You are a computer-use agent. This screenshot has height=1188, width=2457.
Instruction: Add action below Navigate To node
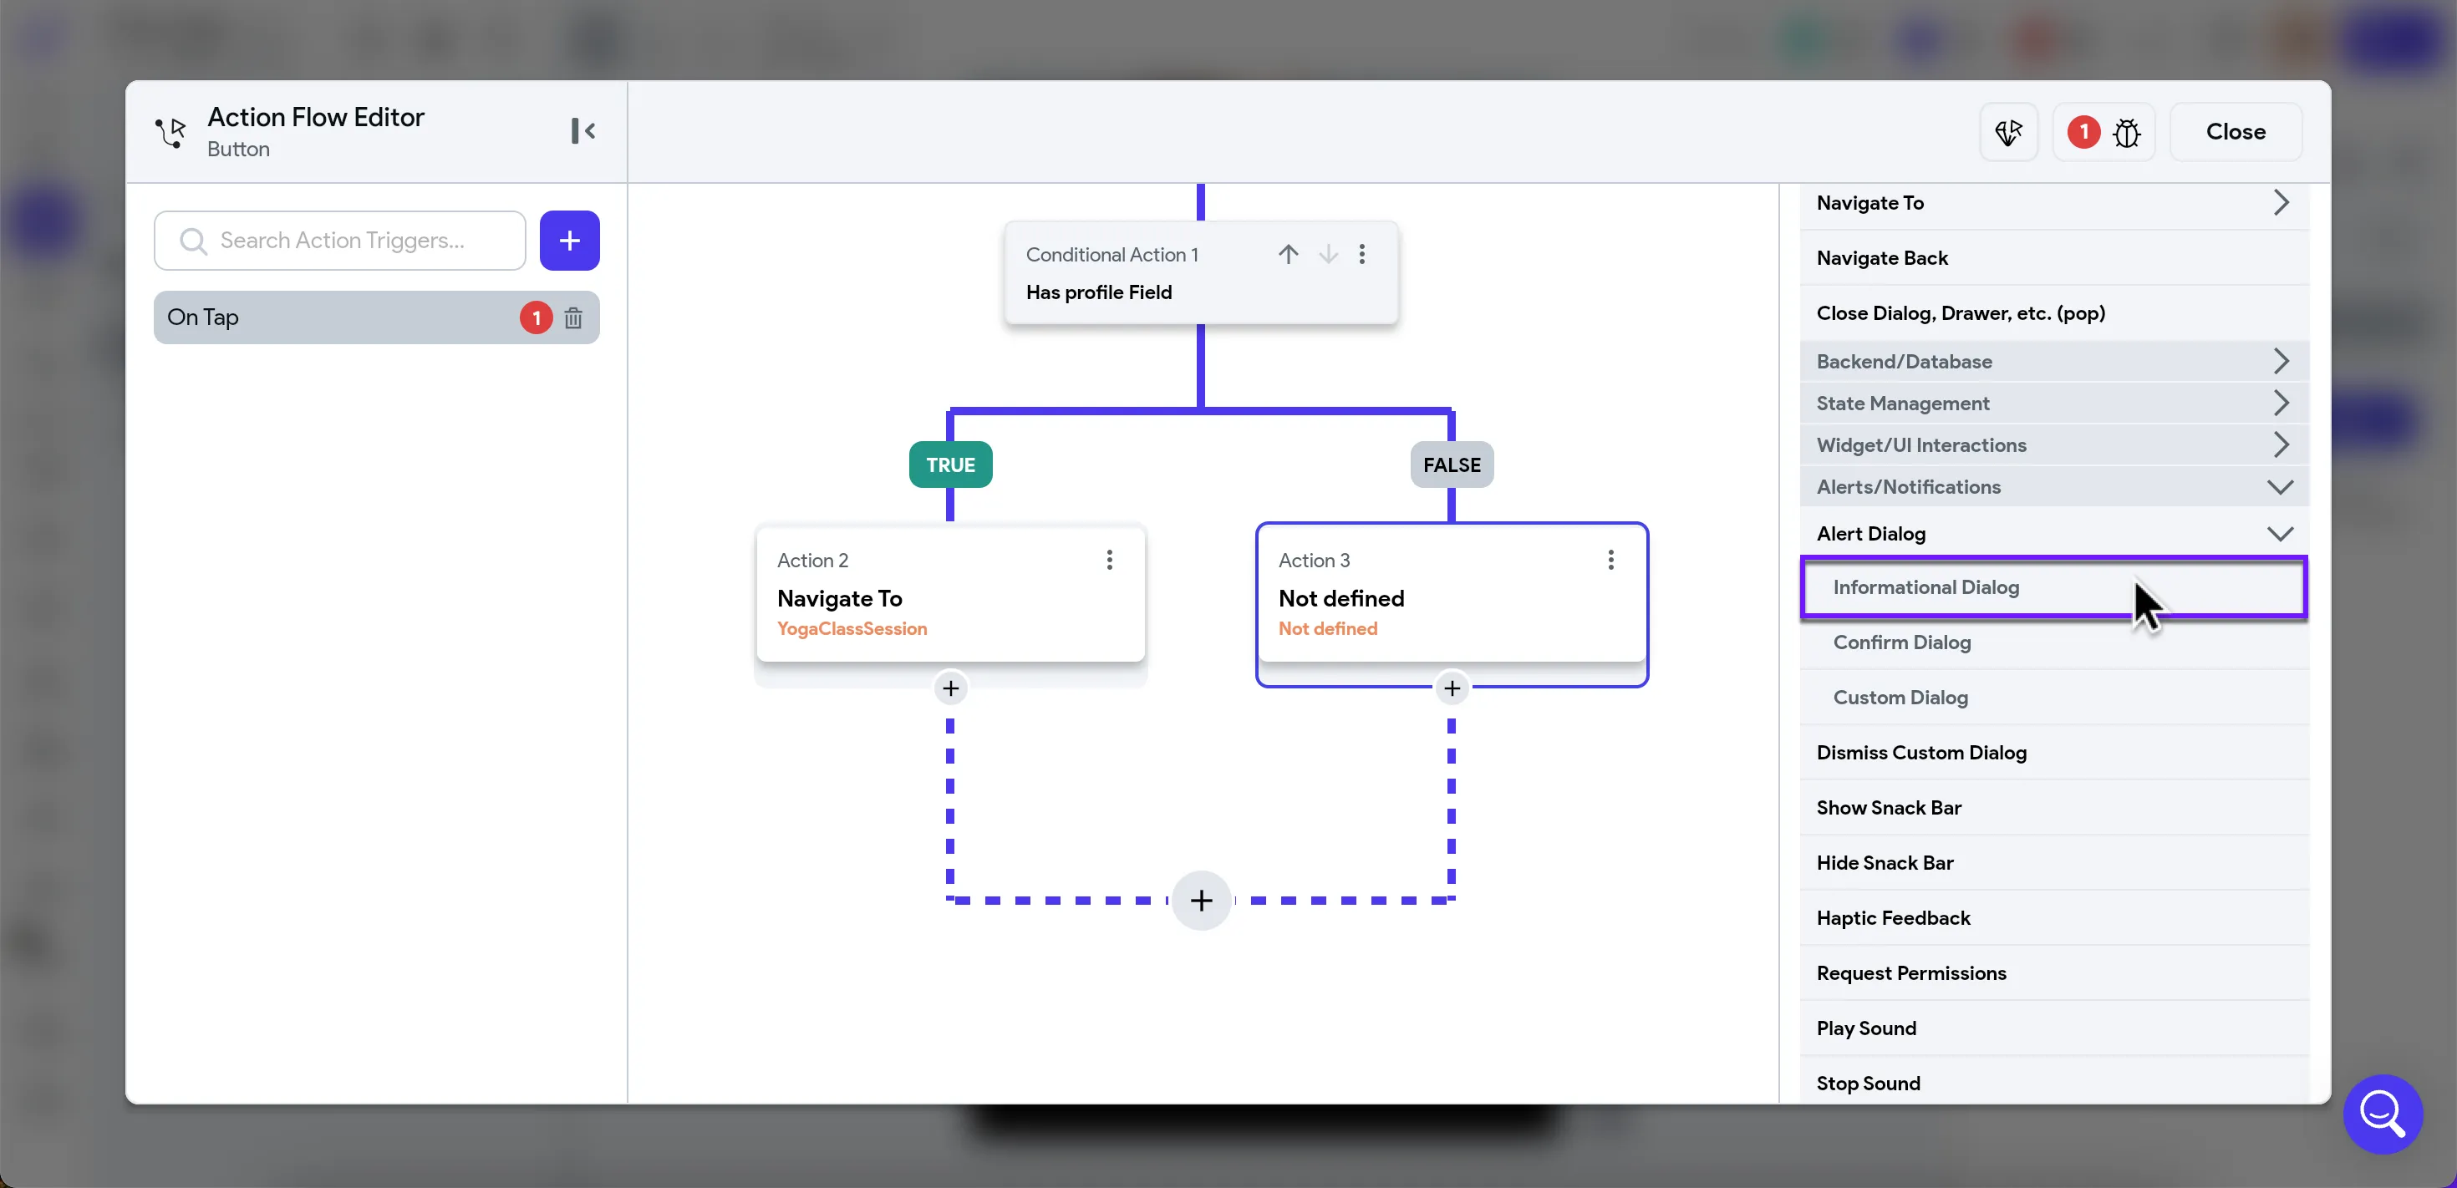click(950, 688)
